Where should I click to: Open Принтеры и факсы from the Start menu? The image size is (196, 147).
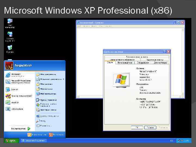click(x=46, y=110)
